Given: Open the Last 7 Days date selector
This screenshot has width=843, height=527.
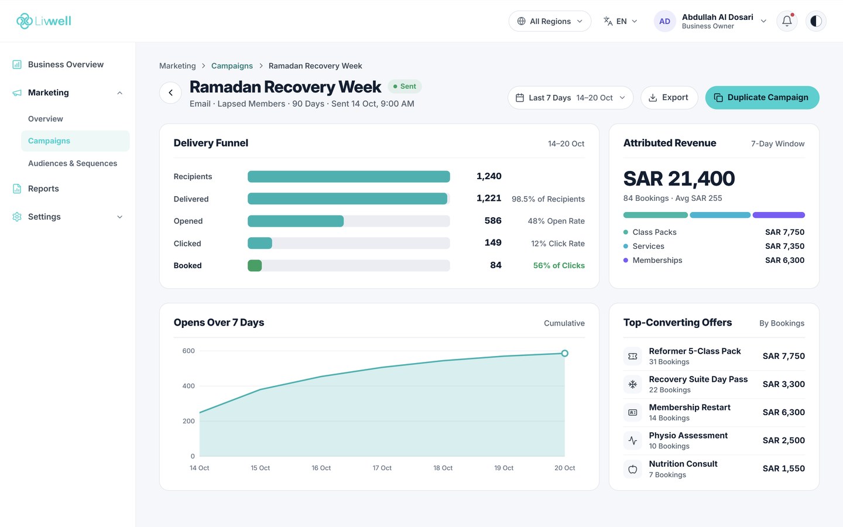Looking at the screenshot, I should (570, 98).
